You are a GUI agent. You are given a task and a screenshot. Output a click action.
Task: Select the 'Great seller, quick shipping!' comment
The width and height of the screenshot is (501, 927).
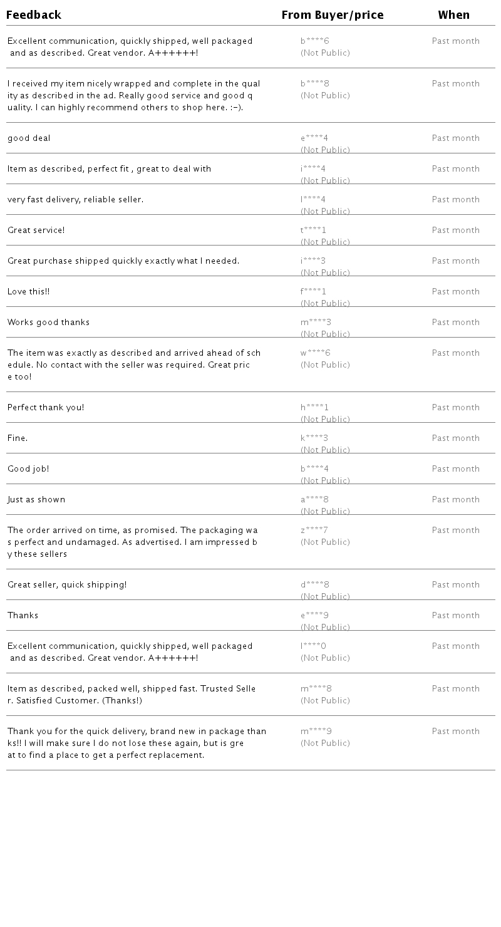click(x=67, y=585)
